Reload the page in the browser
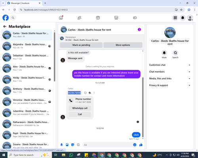 (x=15, y=10)
